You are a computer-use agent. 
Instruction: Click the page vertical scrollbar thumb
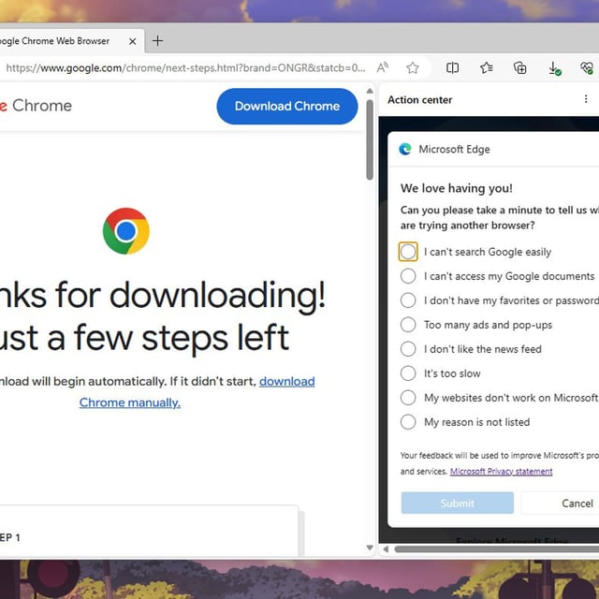pyautogui.click(x=370, y=139)
